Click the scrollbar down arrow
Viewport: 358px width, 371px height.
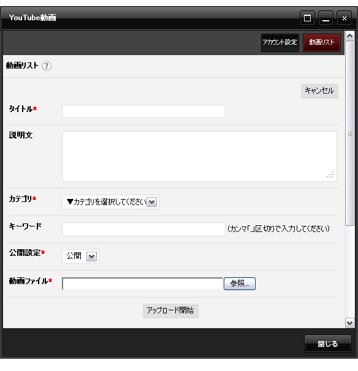click(x=349, y=323)
